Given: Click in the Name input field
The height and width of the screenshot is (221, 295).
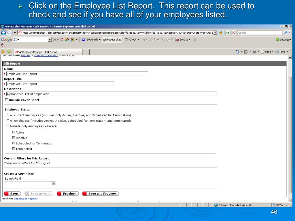Looking at the screenshot, I should pyautogui.click(x=77, y=74).
